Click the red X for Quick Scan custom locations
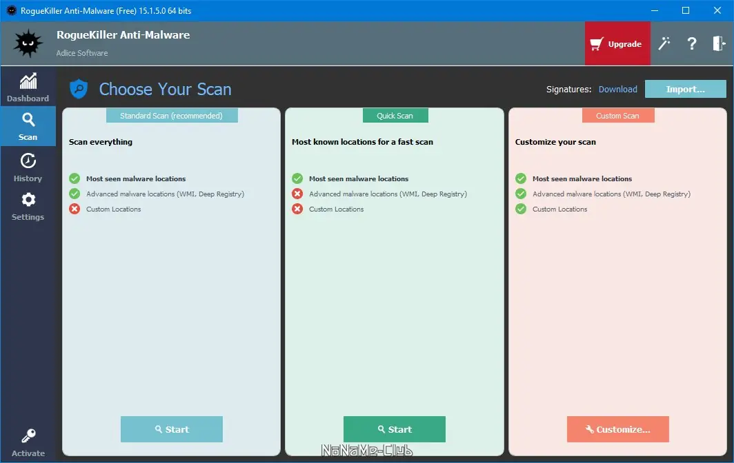 point(297,209)
